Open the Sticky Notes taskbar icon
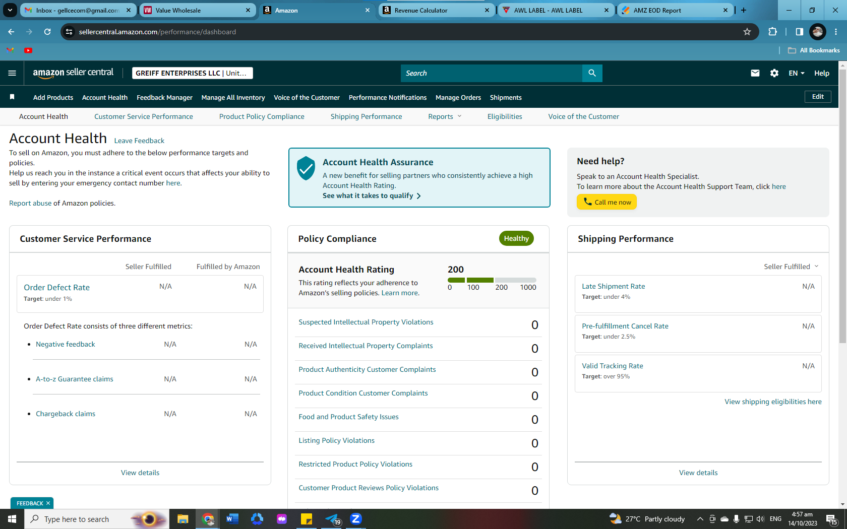The height and width of the screenshot is (529, 847). (x=307, y=519)
